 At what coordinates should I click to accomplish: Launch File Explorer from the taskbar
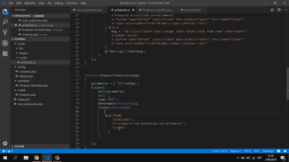coord(26,158)
